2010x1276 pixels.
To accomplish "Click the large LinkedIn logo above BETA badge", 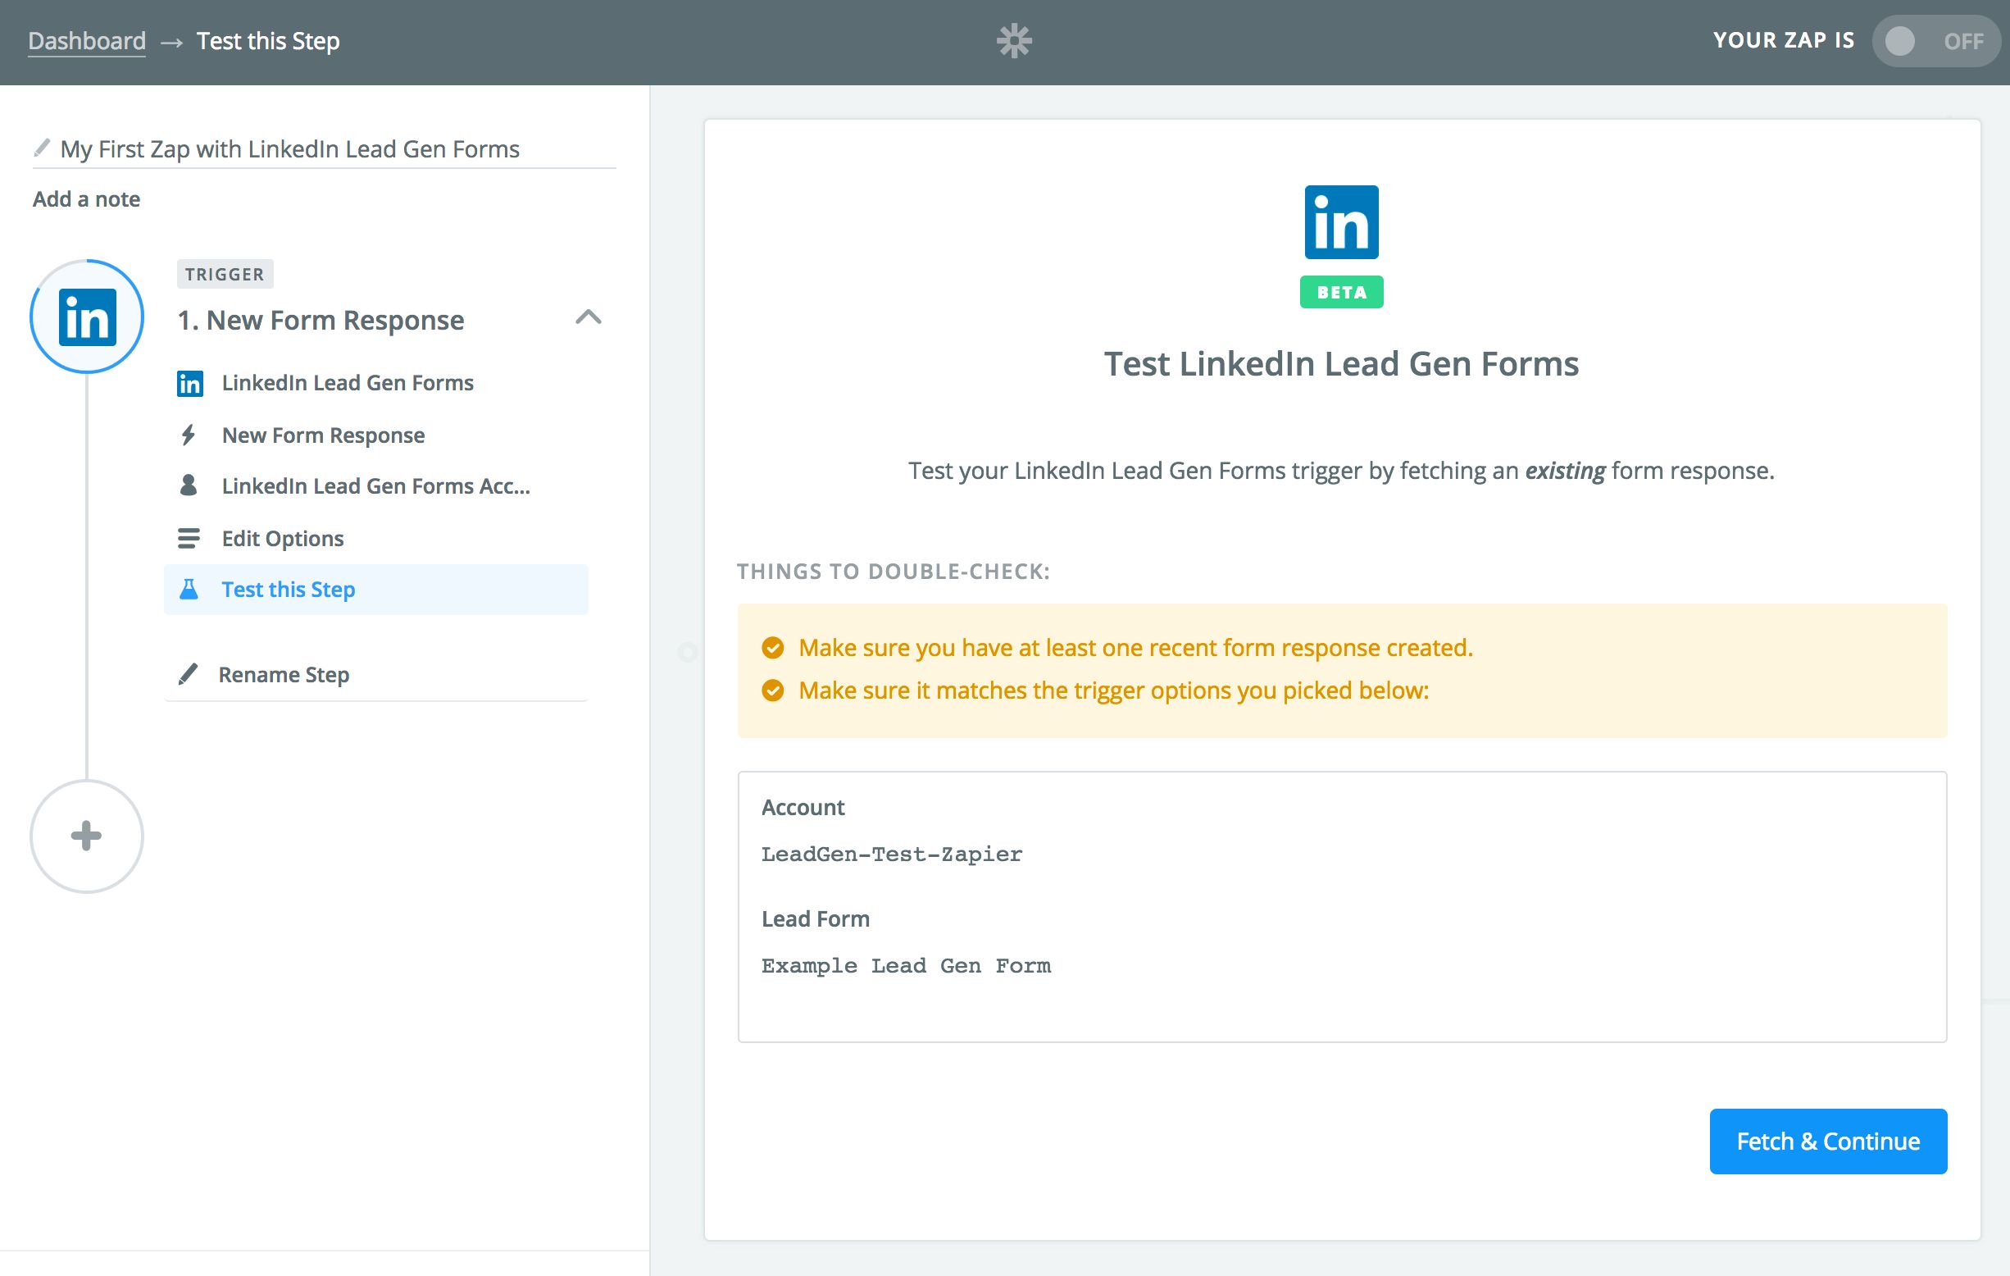I will (1340, 222).
